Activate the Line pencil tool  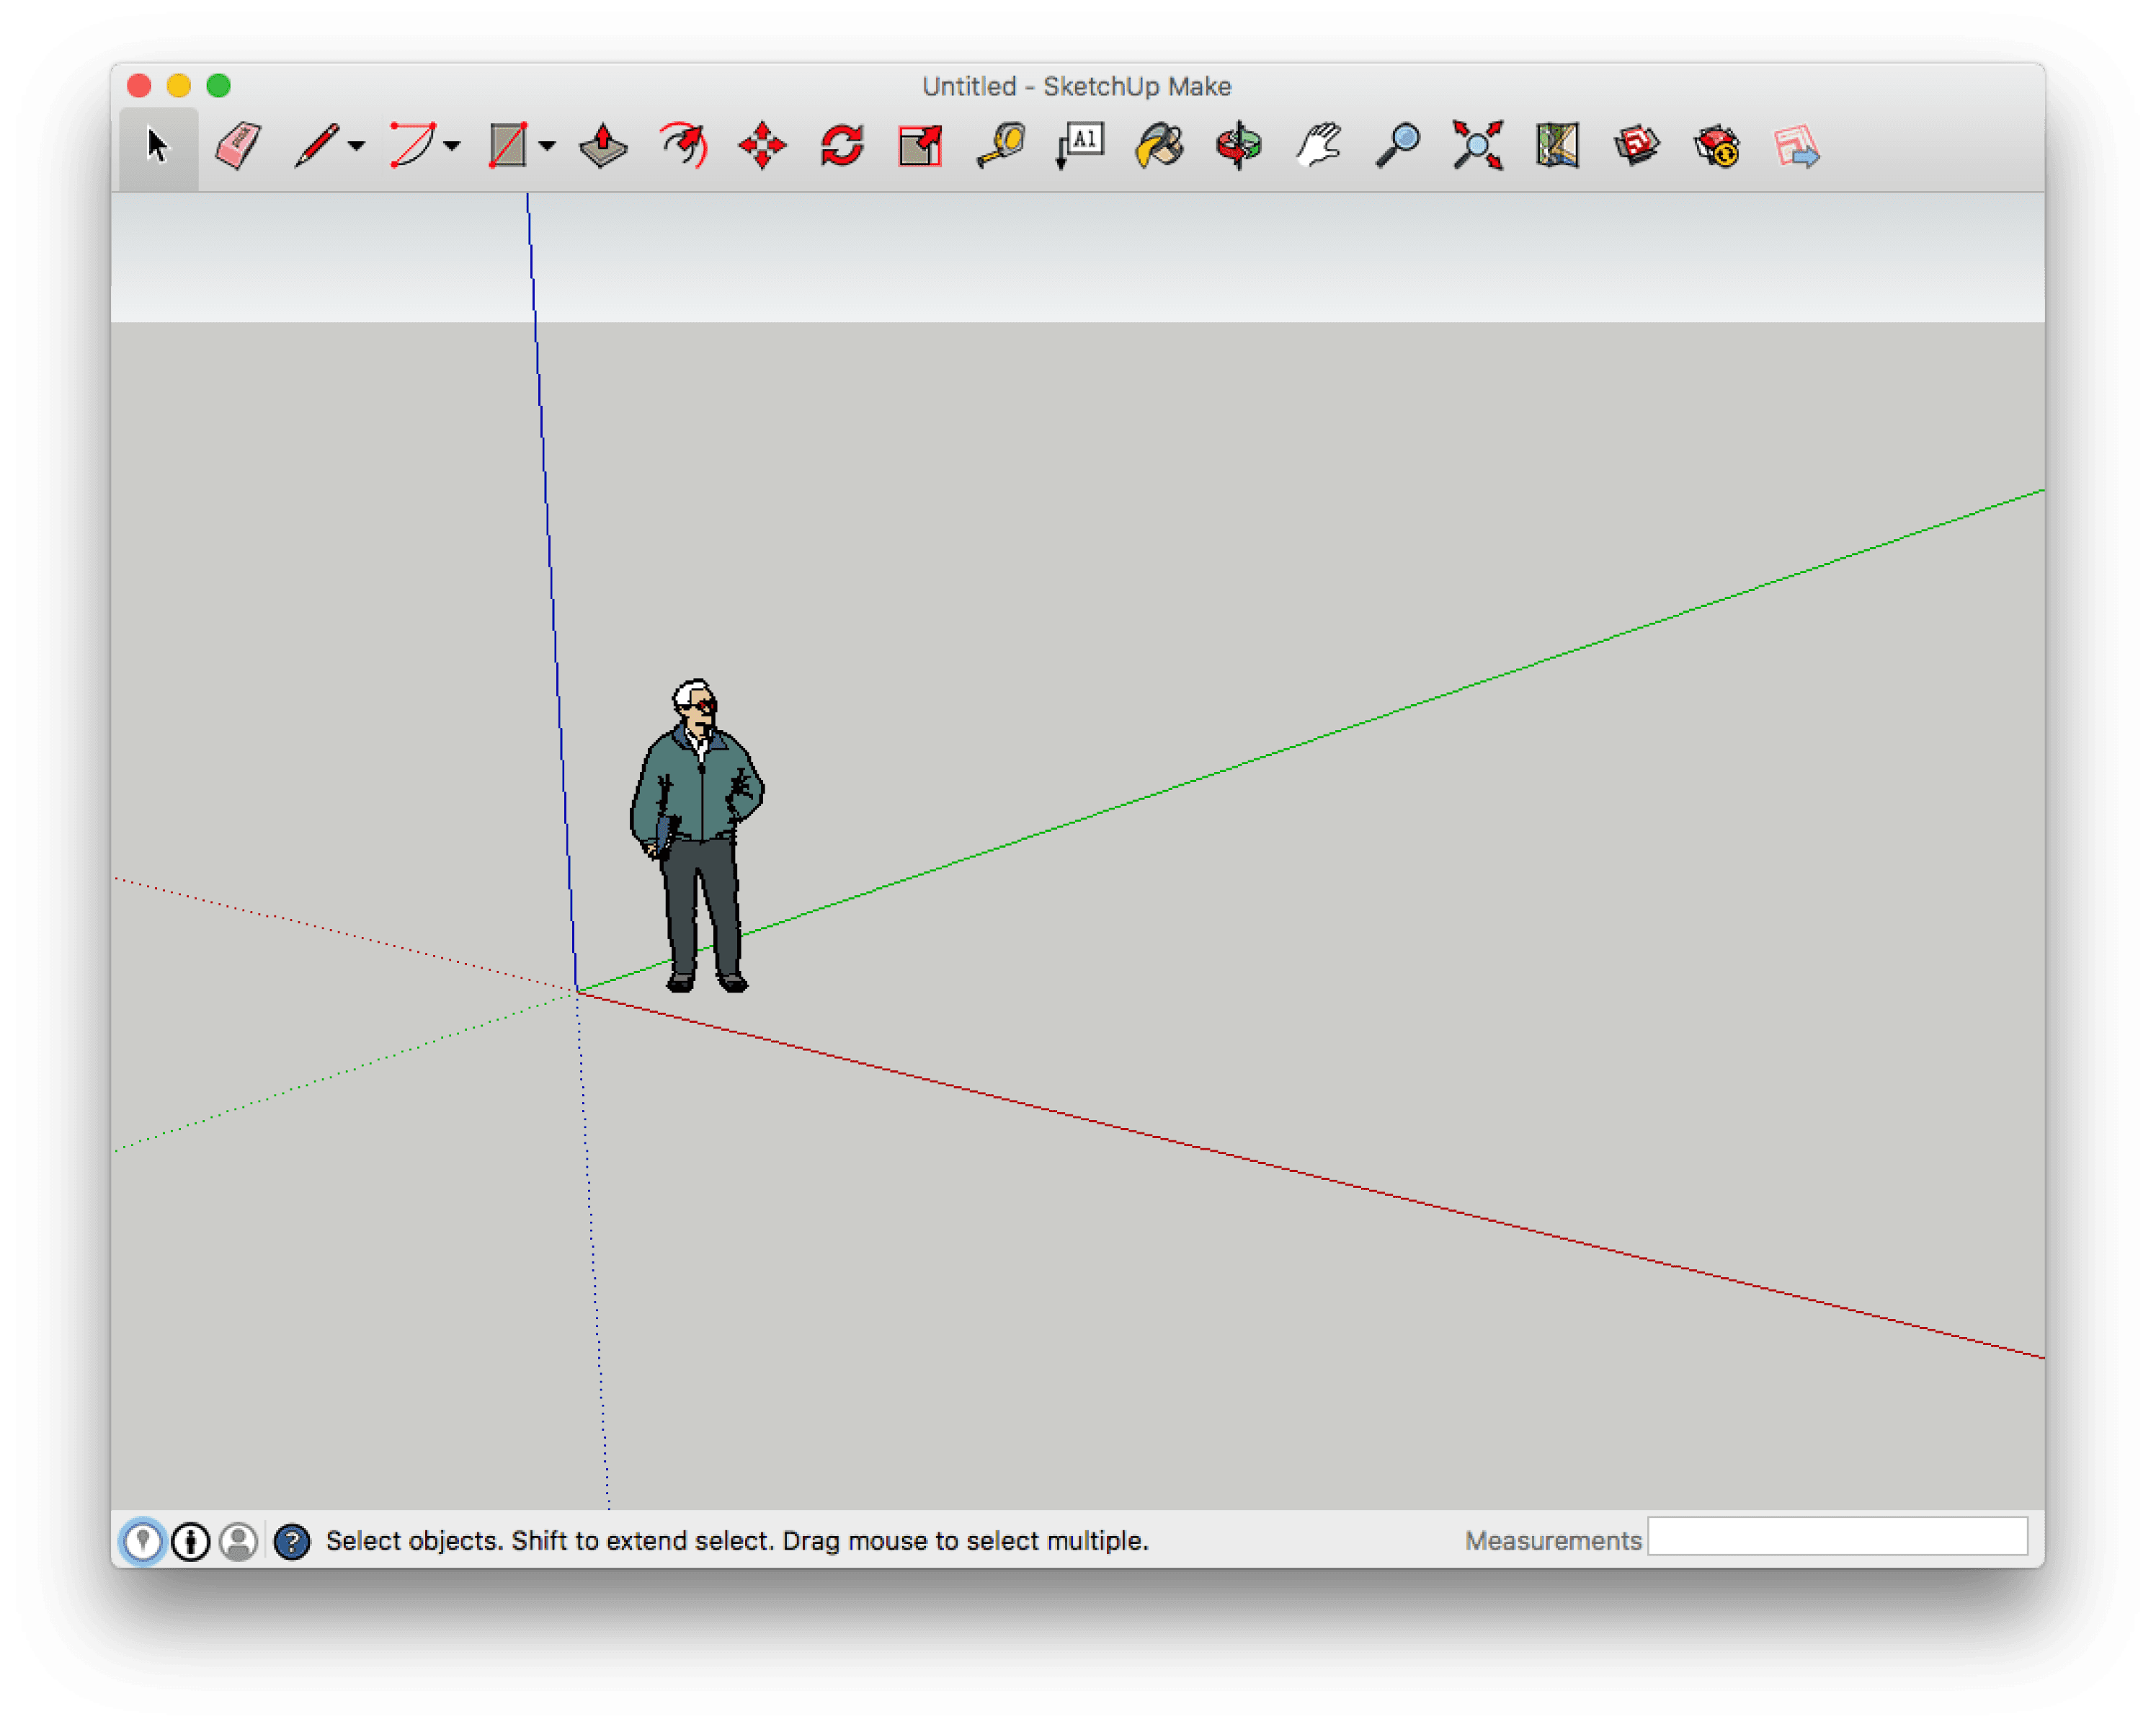click(x=317, y=146)
